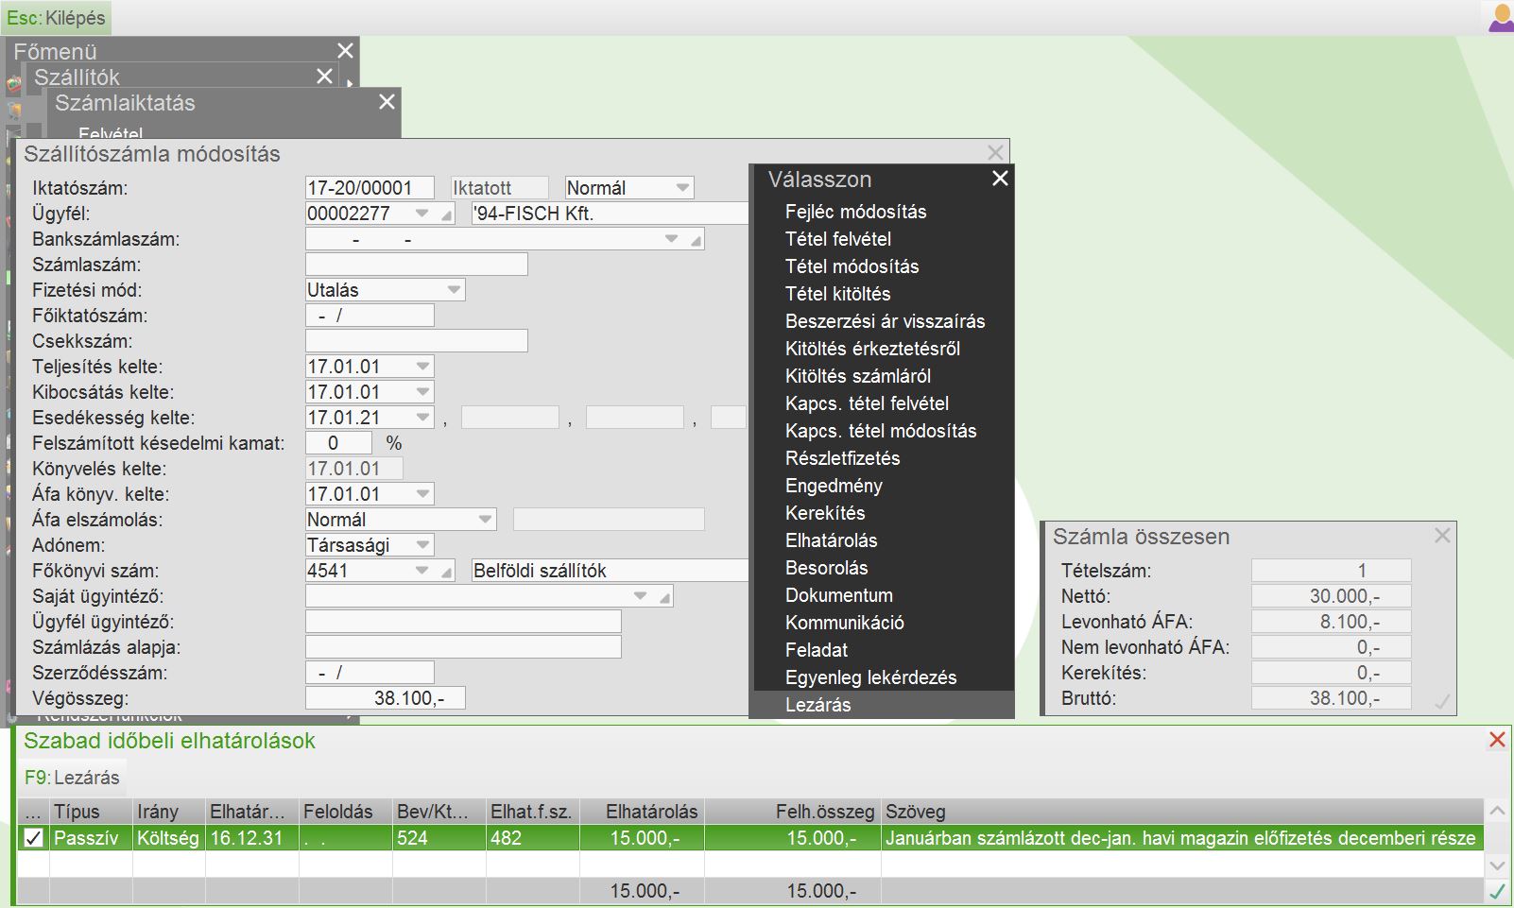Expand the Fizetési mód dropdown
This screenshot has height=908, width=1514.
pyautogui.click(x=454, y=290)
